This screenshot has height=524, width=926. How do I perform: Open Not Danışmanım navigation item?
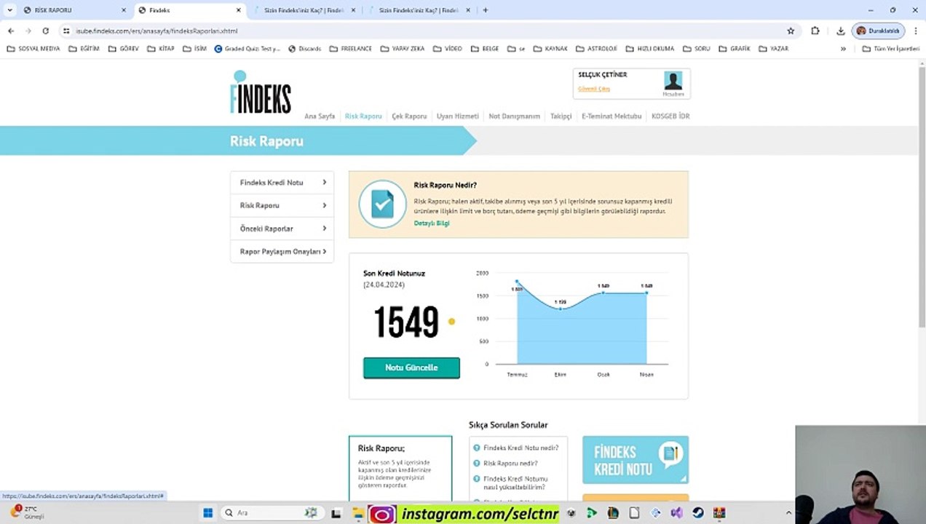click(515, 116)
